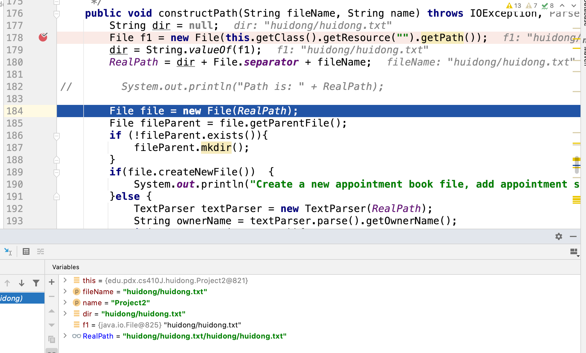
Task: Select the highlighted stack frame entry
Action: coord(22,298)
